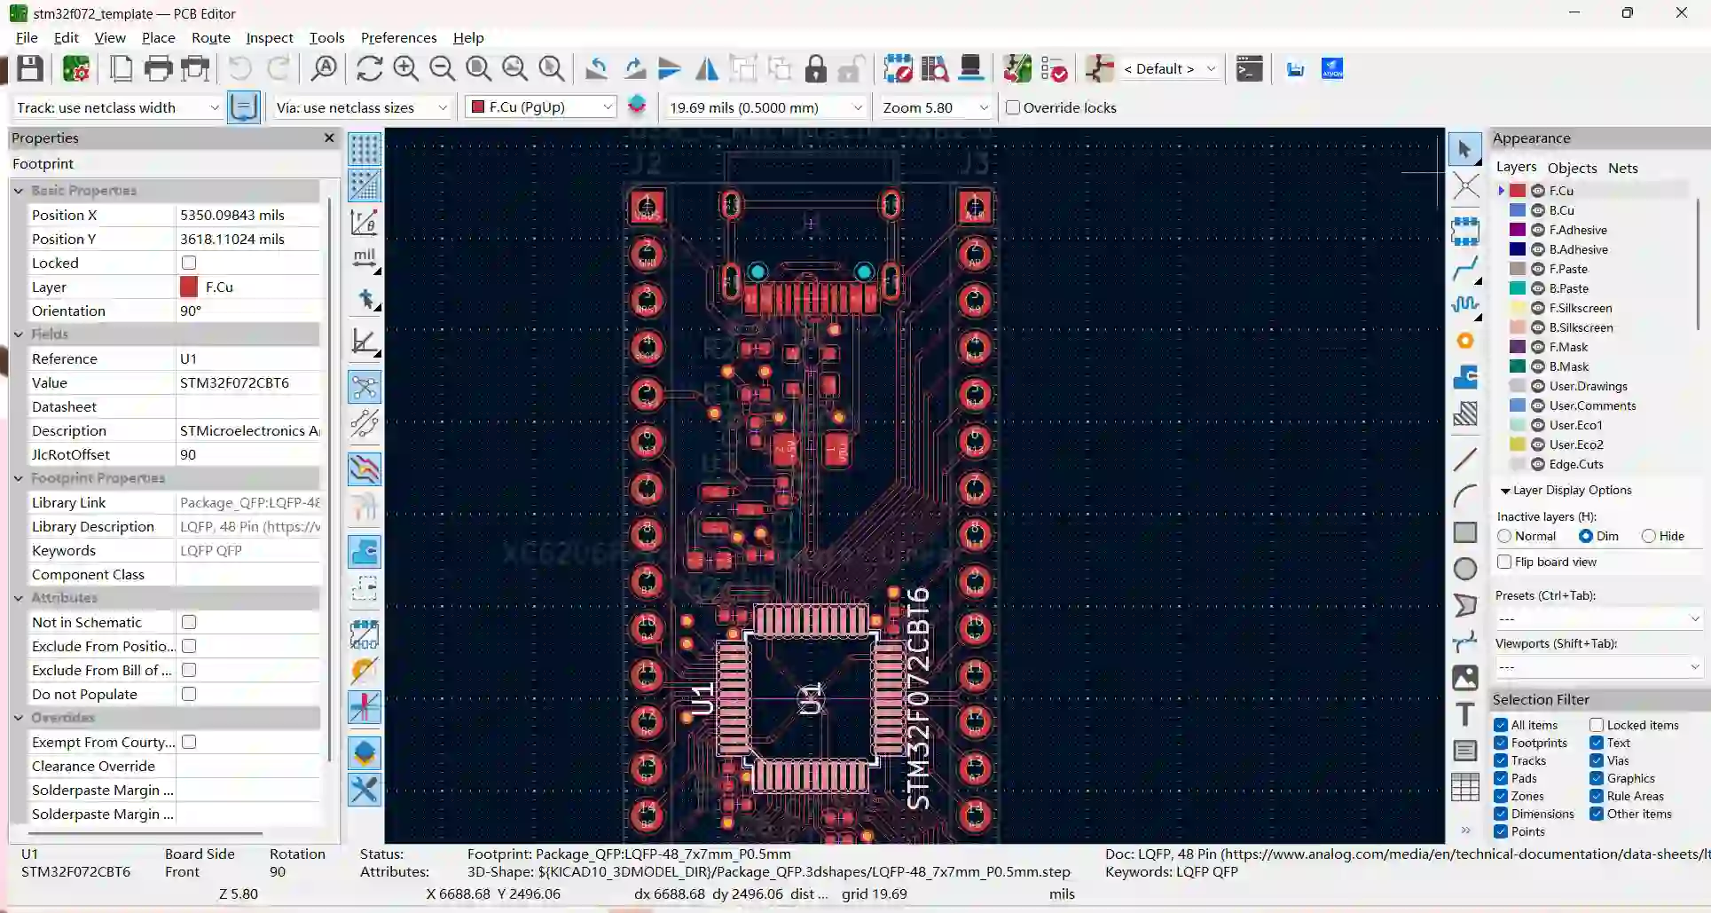
Task: Open Board Setup icon
Action: 76,68
